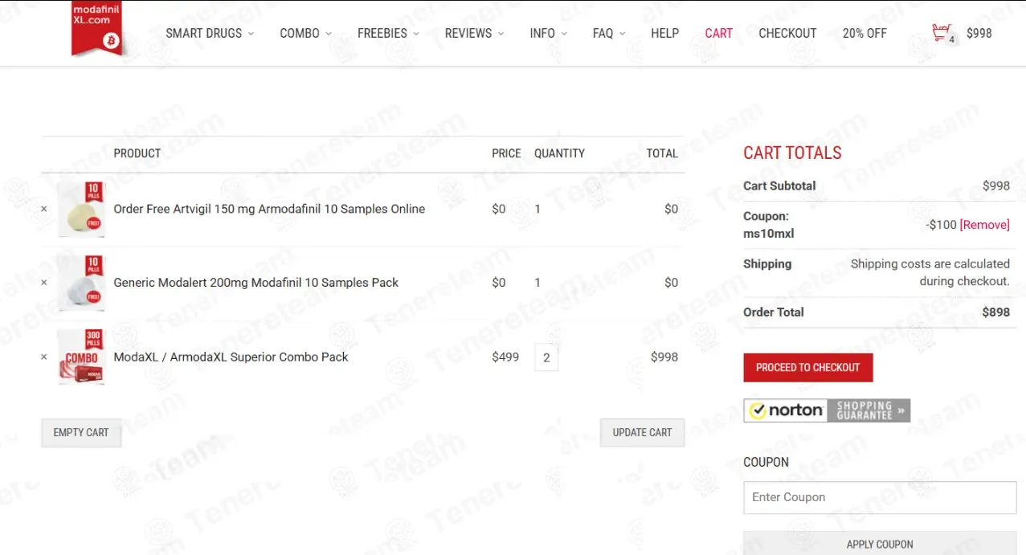
Task: Expand the Freebies dropdown menu
Action: tap(388, 33)
